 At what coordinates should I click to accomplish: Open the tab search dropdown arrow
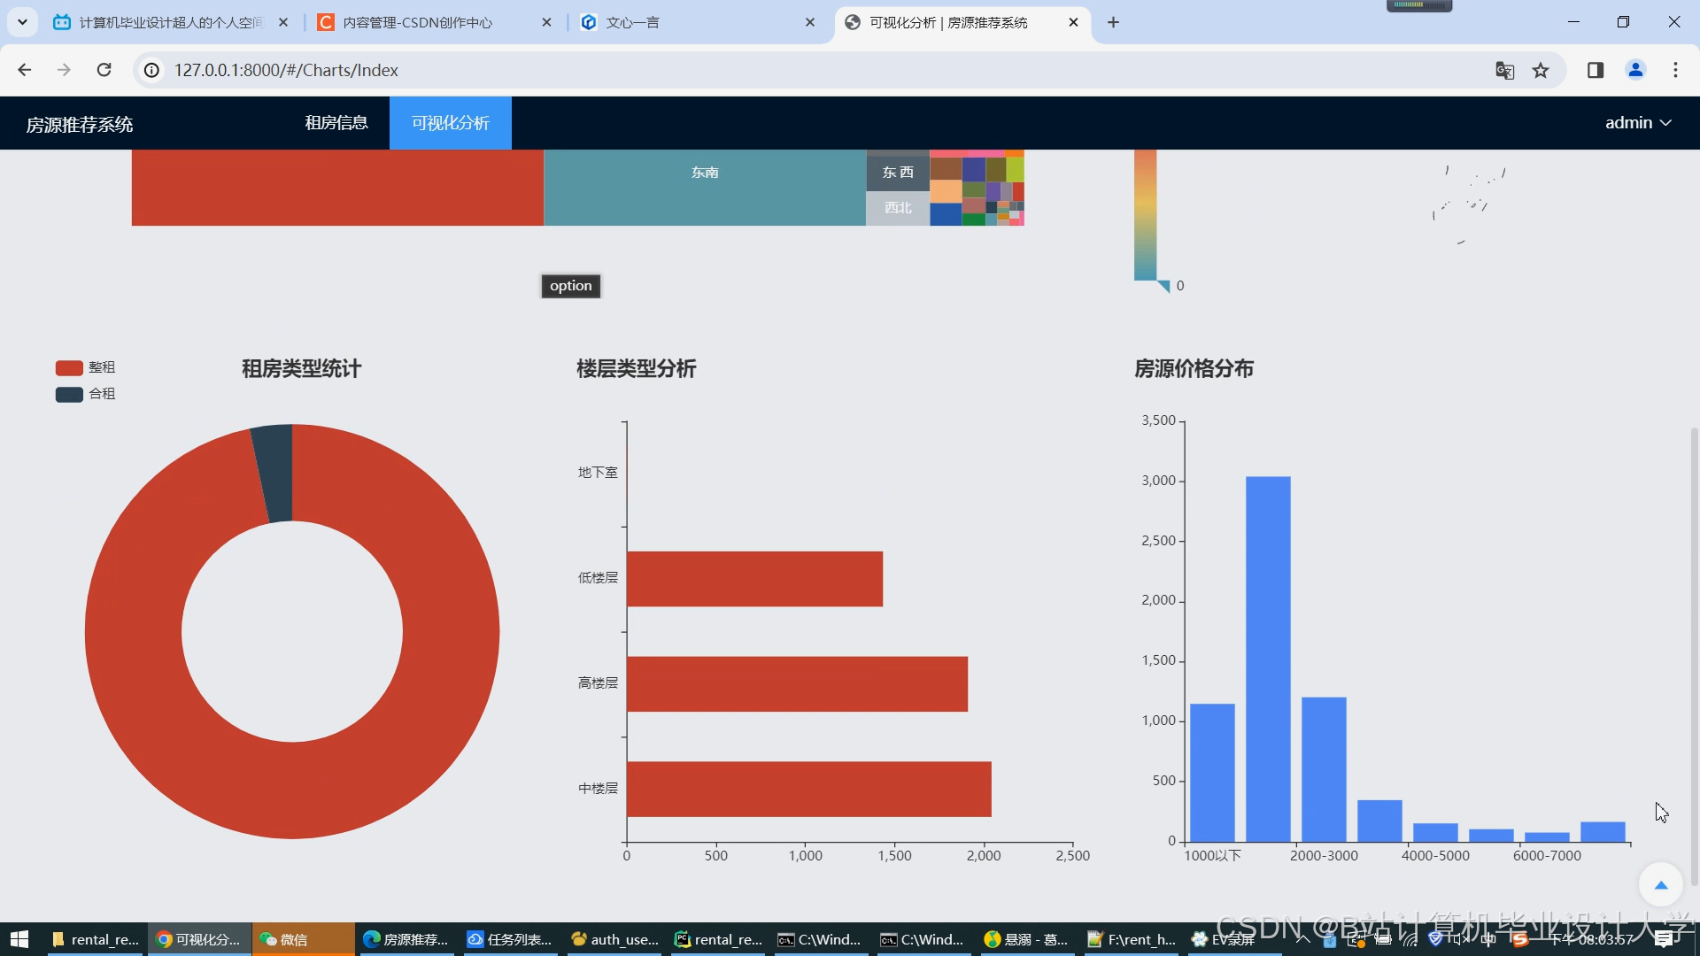[x=22, y=22]
